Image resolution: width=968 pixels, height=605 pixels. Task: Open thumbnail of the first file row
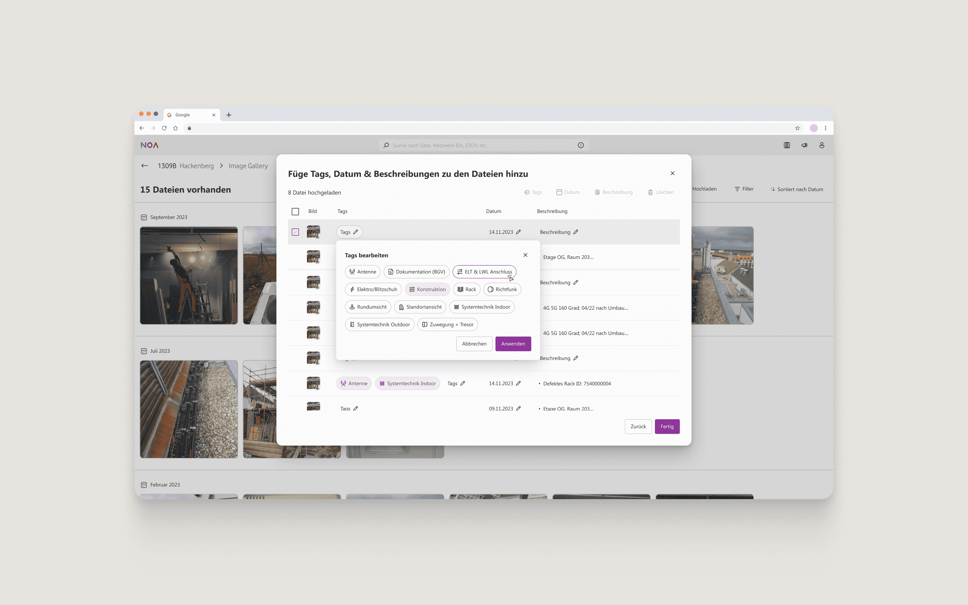point(313,232)
